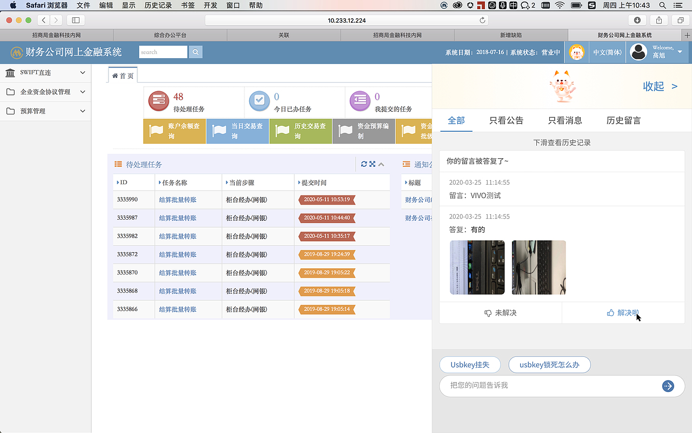The height and width of the screenshot is (433, 692).
Task: Expand the 企业资金协议管理 sidebar section
Action: coord(45,92)
